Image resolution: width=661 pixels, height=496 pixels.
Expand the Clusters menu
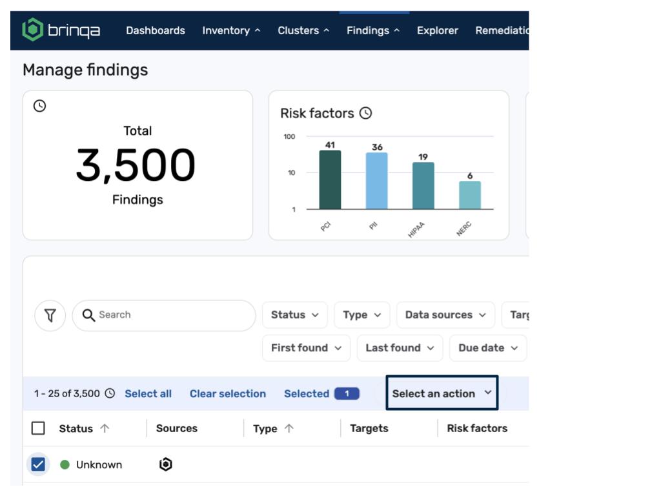pos(303,30)
